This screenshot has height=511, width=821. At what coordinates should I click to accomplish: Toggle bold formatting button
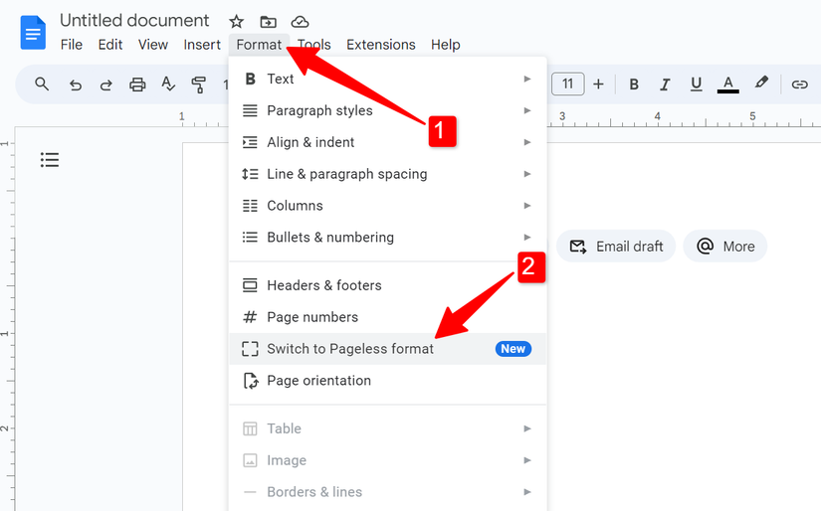point(634,85)
